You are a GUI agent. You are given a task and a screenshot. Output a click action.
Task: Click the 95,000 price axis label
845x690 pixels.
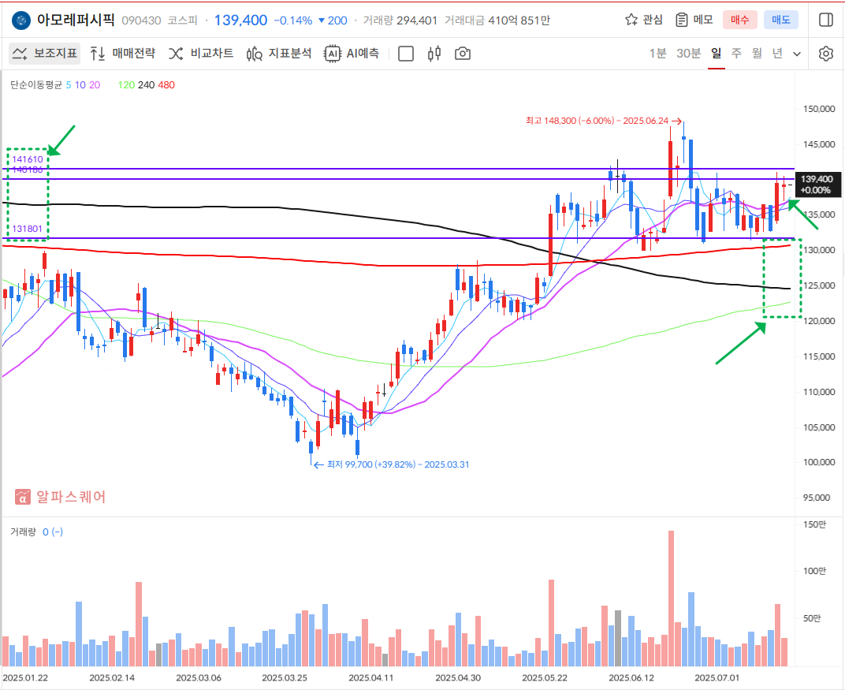click(x=817, y=498)
